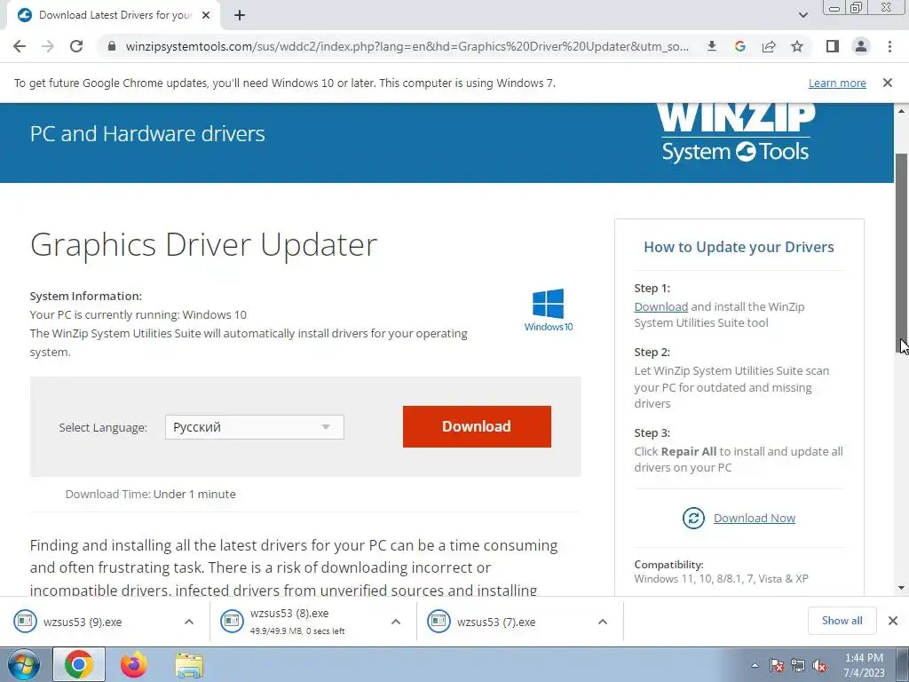Open the Learn more link
Viewport: 909px width, 682px height.
837,83
